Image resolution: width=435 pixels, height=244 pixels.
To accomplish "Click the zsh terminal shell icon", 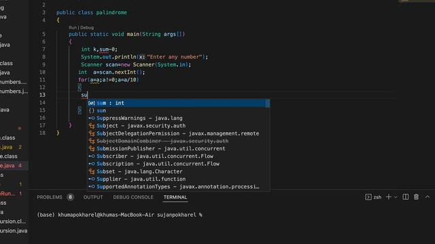I will 368,197.
